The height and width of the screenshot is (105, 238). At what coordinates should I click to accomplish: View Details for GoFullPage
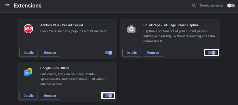(132, 53)
